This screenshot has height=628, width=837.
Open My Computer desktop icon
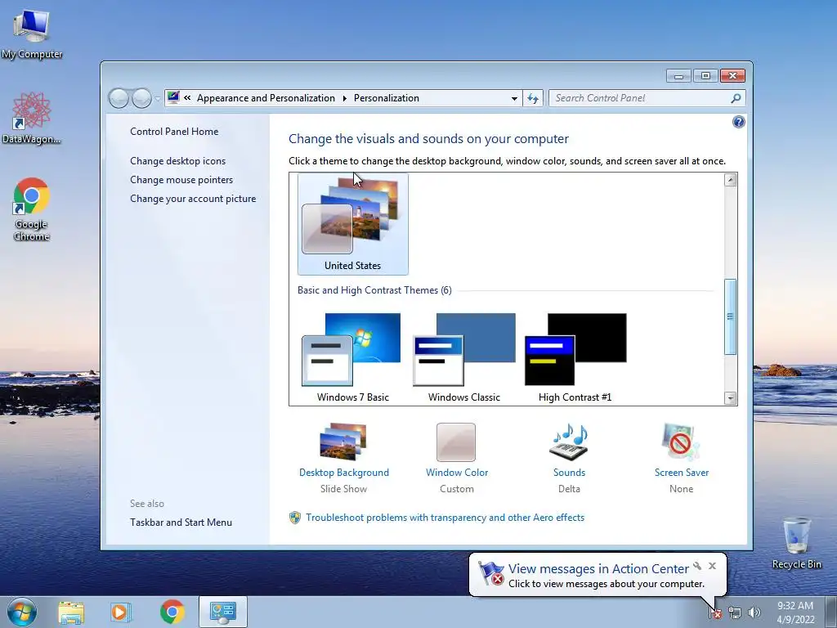click(32, 34)
